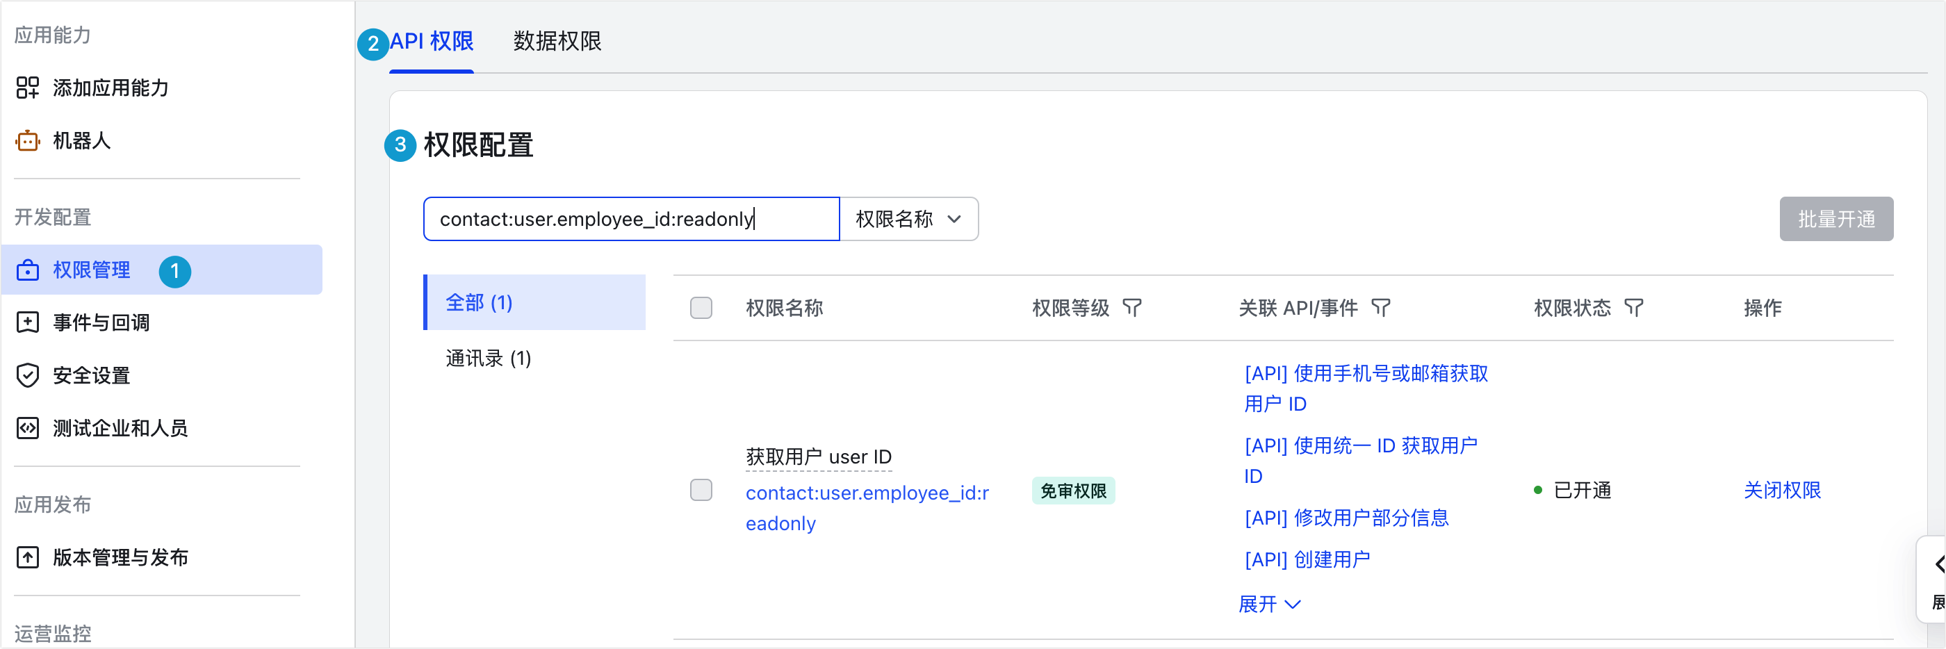Screen dimensions: 1946x649
Task: Expand the collapsed side panel arrow at right edge
Action: tap(1938, 564)
